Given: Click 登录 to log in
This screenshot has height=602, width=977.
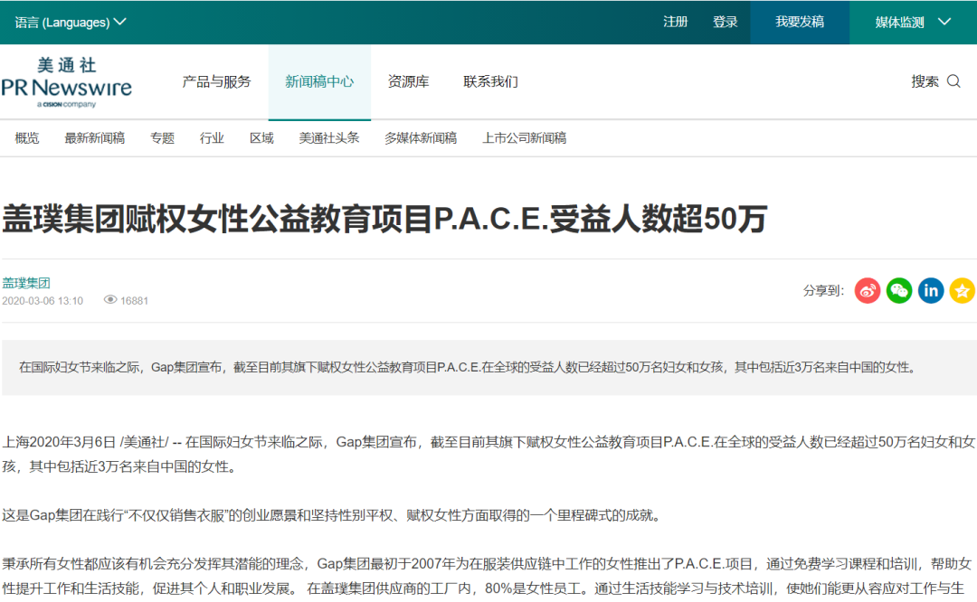Looking at the screenshot, I should click(x=726, y=20).
